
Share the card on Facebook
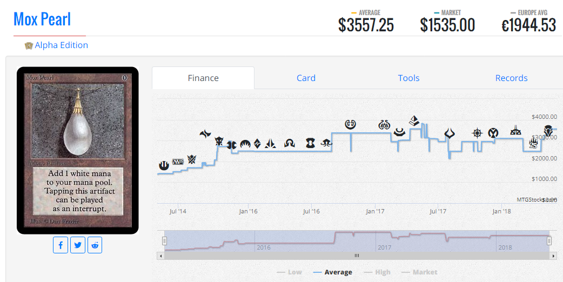(61, 245)
